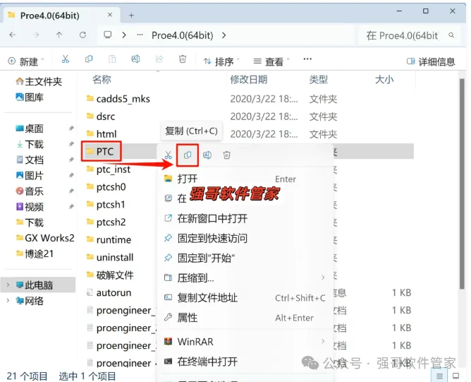Open the hidden path ellipsis in the address bar
This screenshot has height=382, width=471.
[140, 35]
